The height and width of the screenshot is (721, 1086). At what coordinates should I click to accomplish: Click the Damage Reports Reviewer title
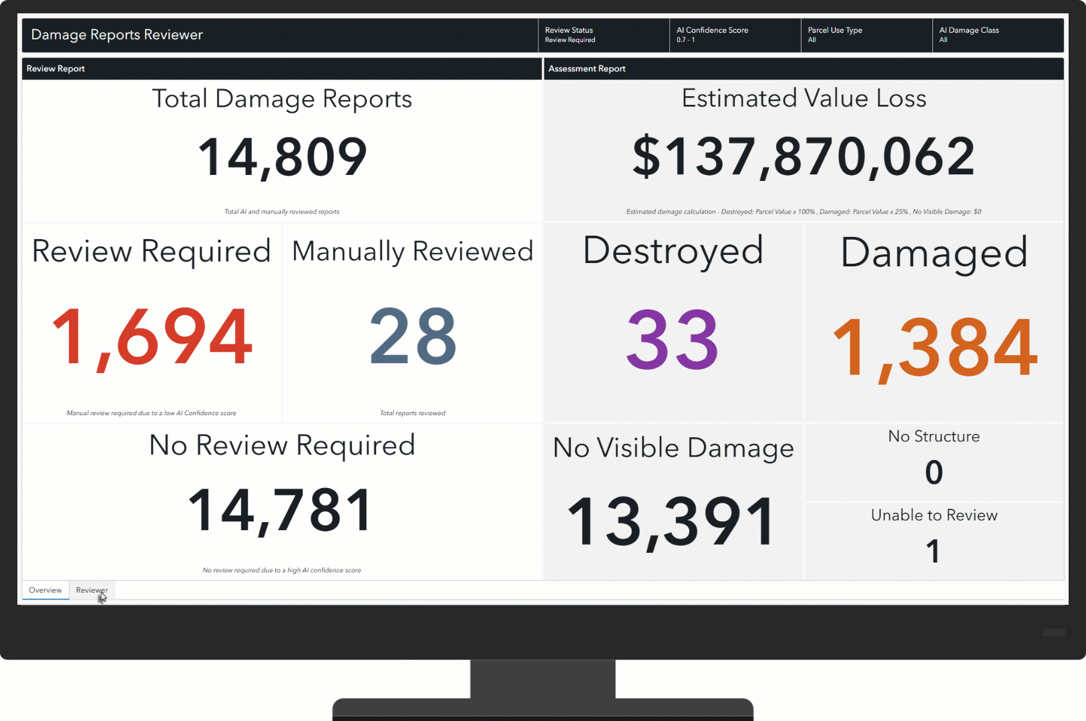pos(117,35)
